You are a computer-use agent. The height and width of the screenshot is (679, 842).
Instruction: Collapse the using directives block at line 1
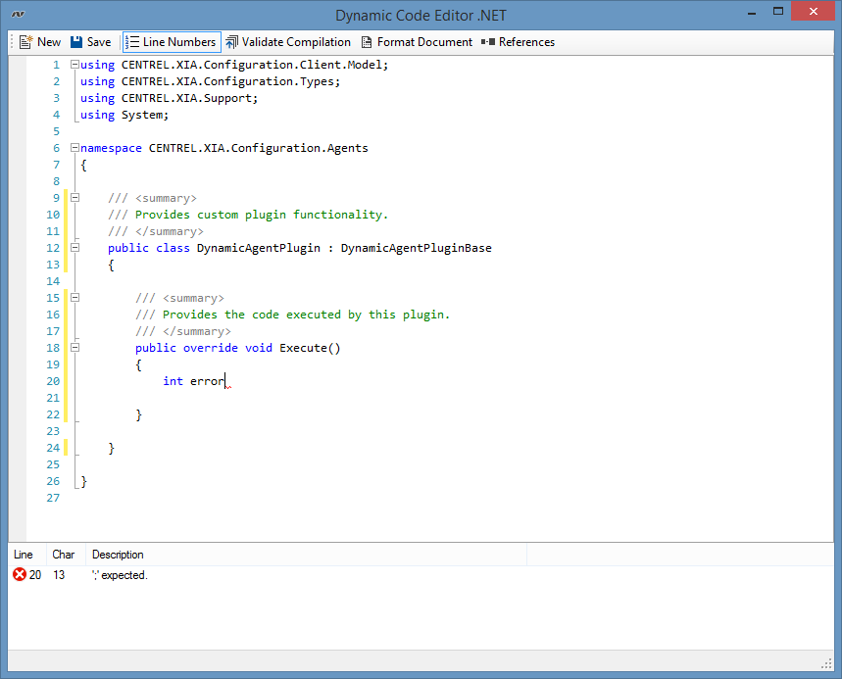[x=74, y=65]
